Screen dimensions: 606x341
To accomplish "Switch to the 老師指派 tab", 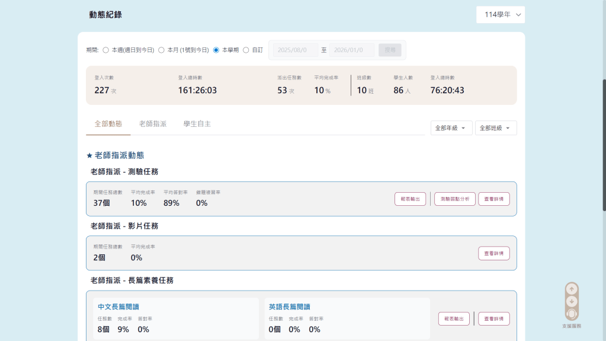I will coord(153,124).
